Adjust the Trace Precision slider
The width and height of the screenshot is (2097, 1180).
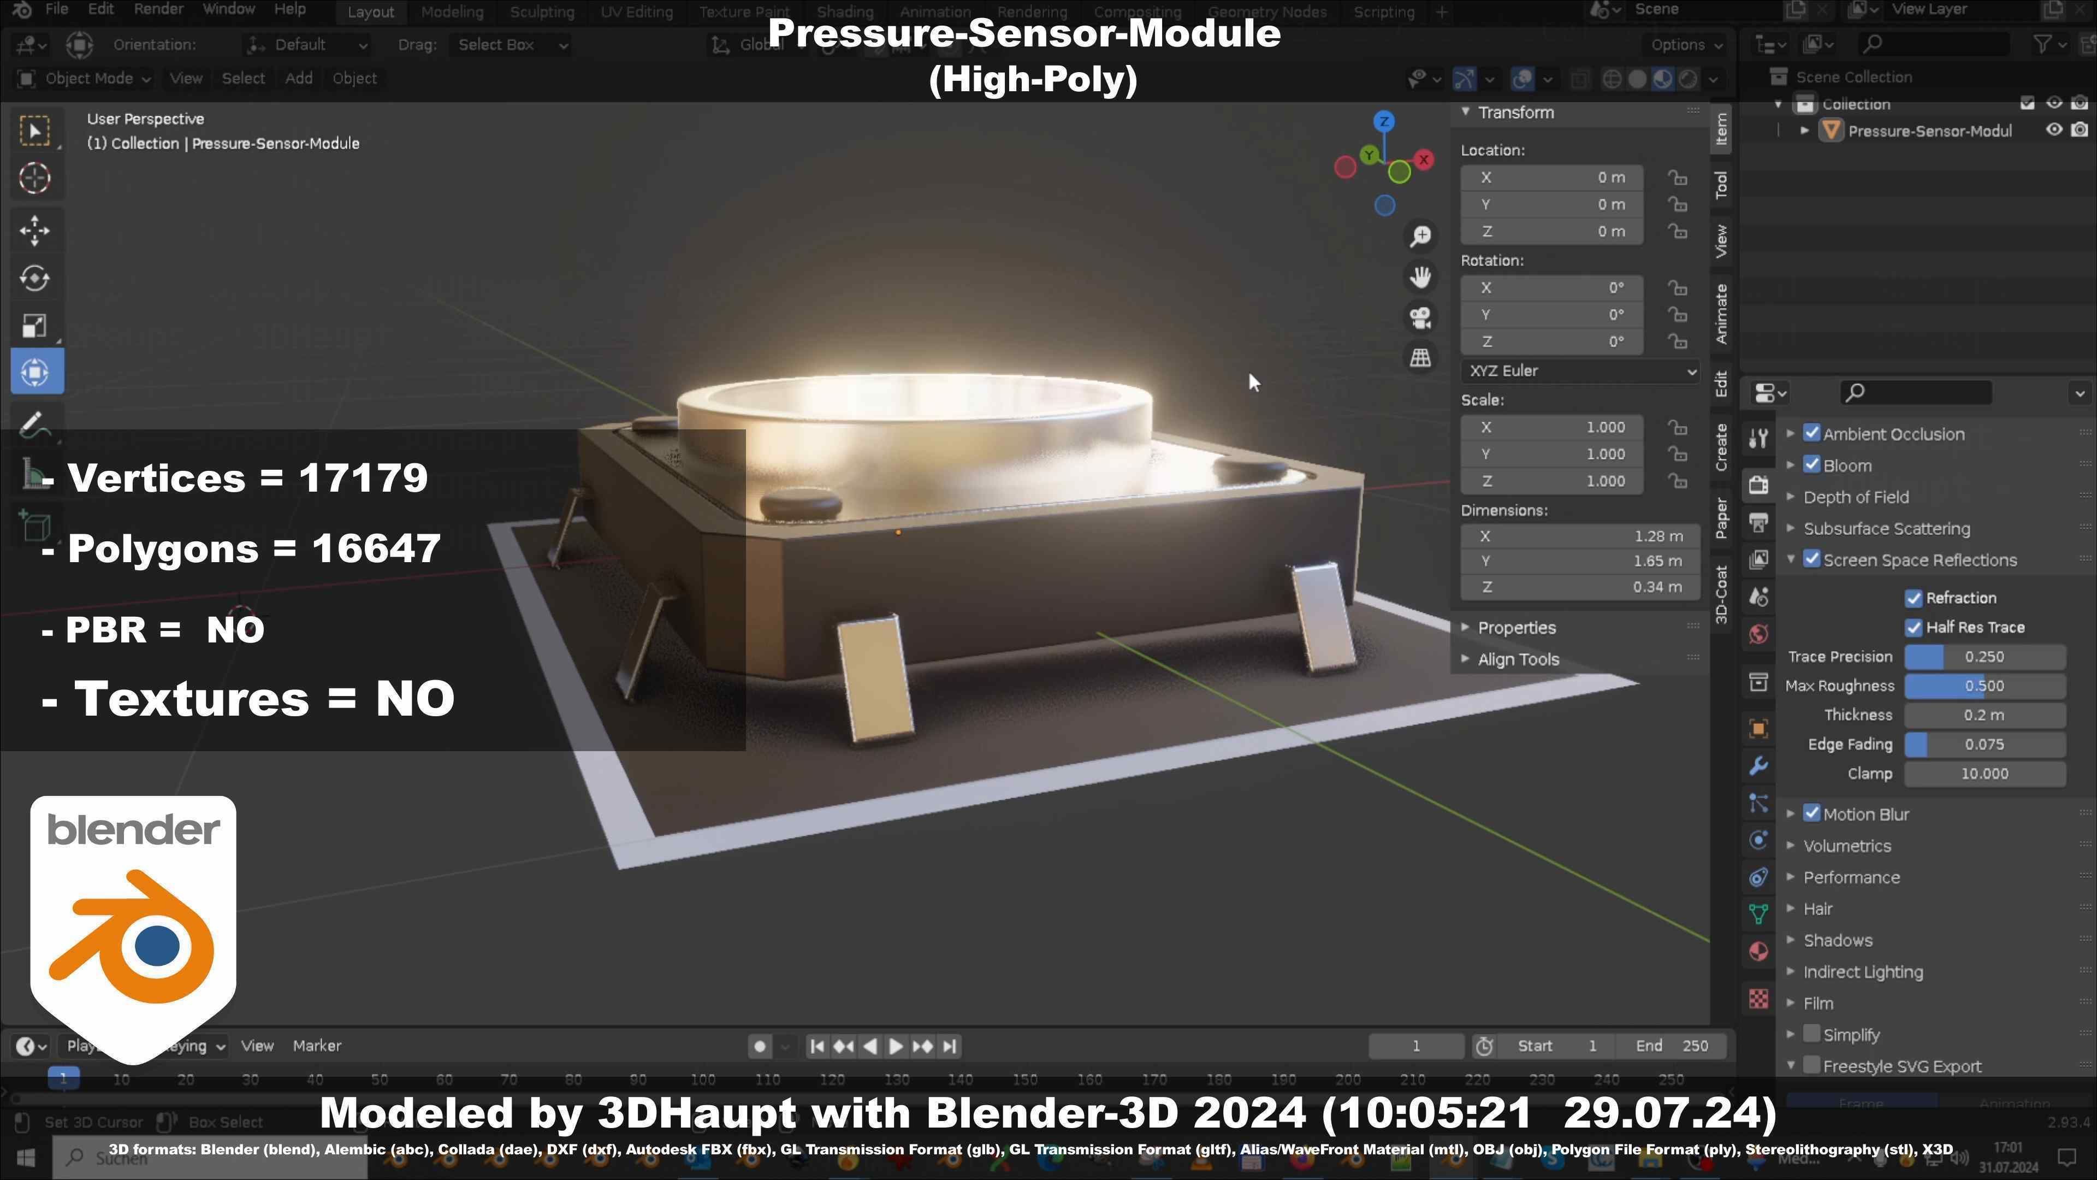point(1985,657)
